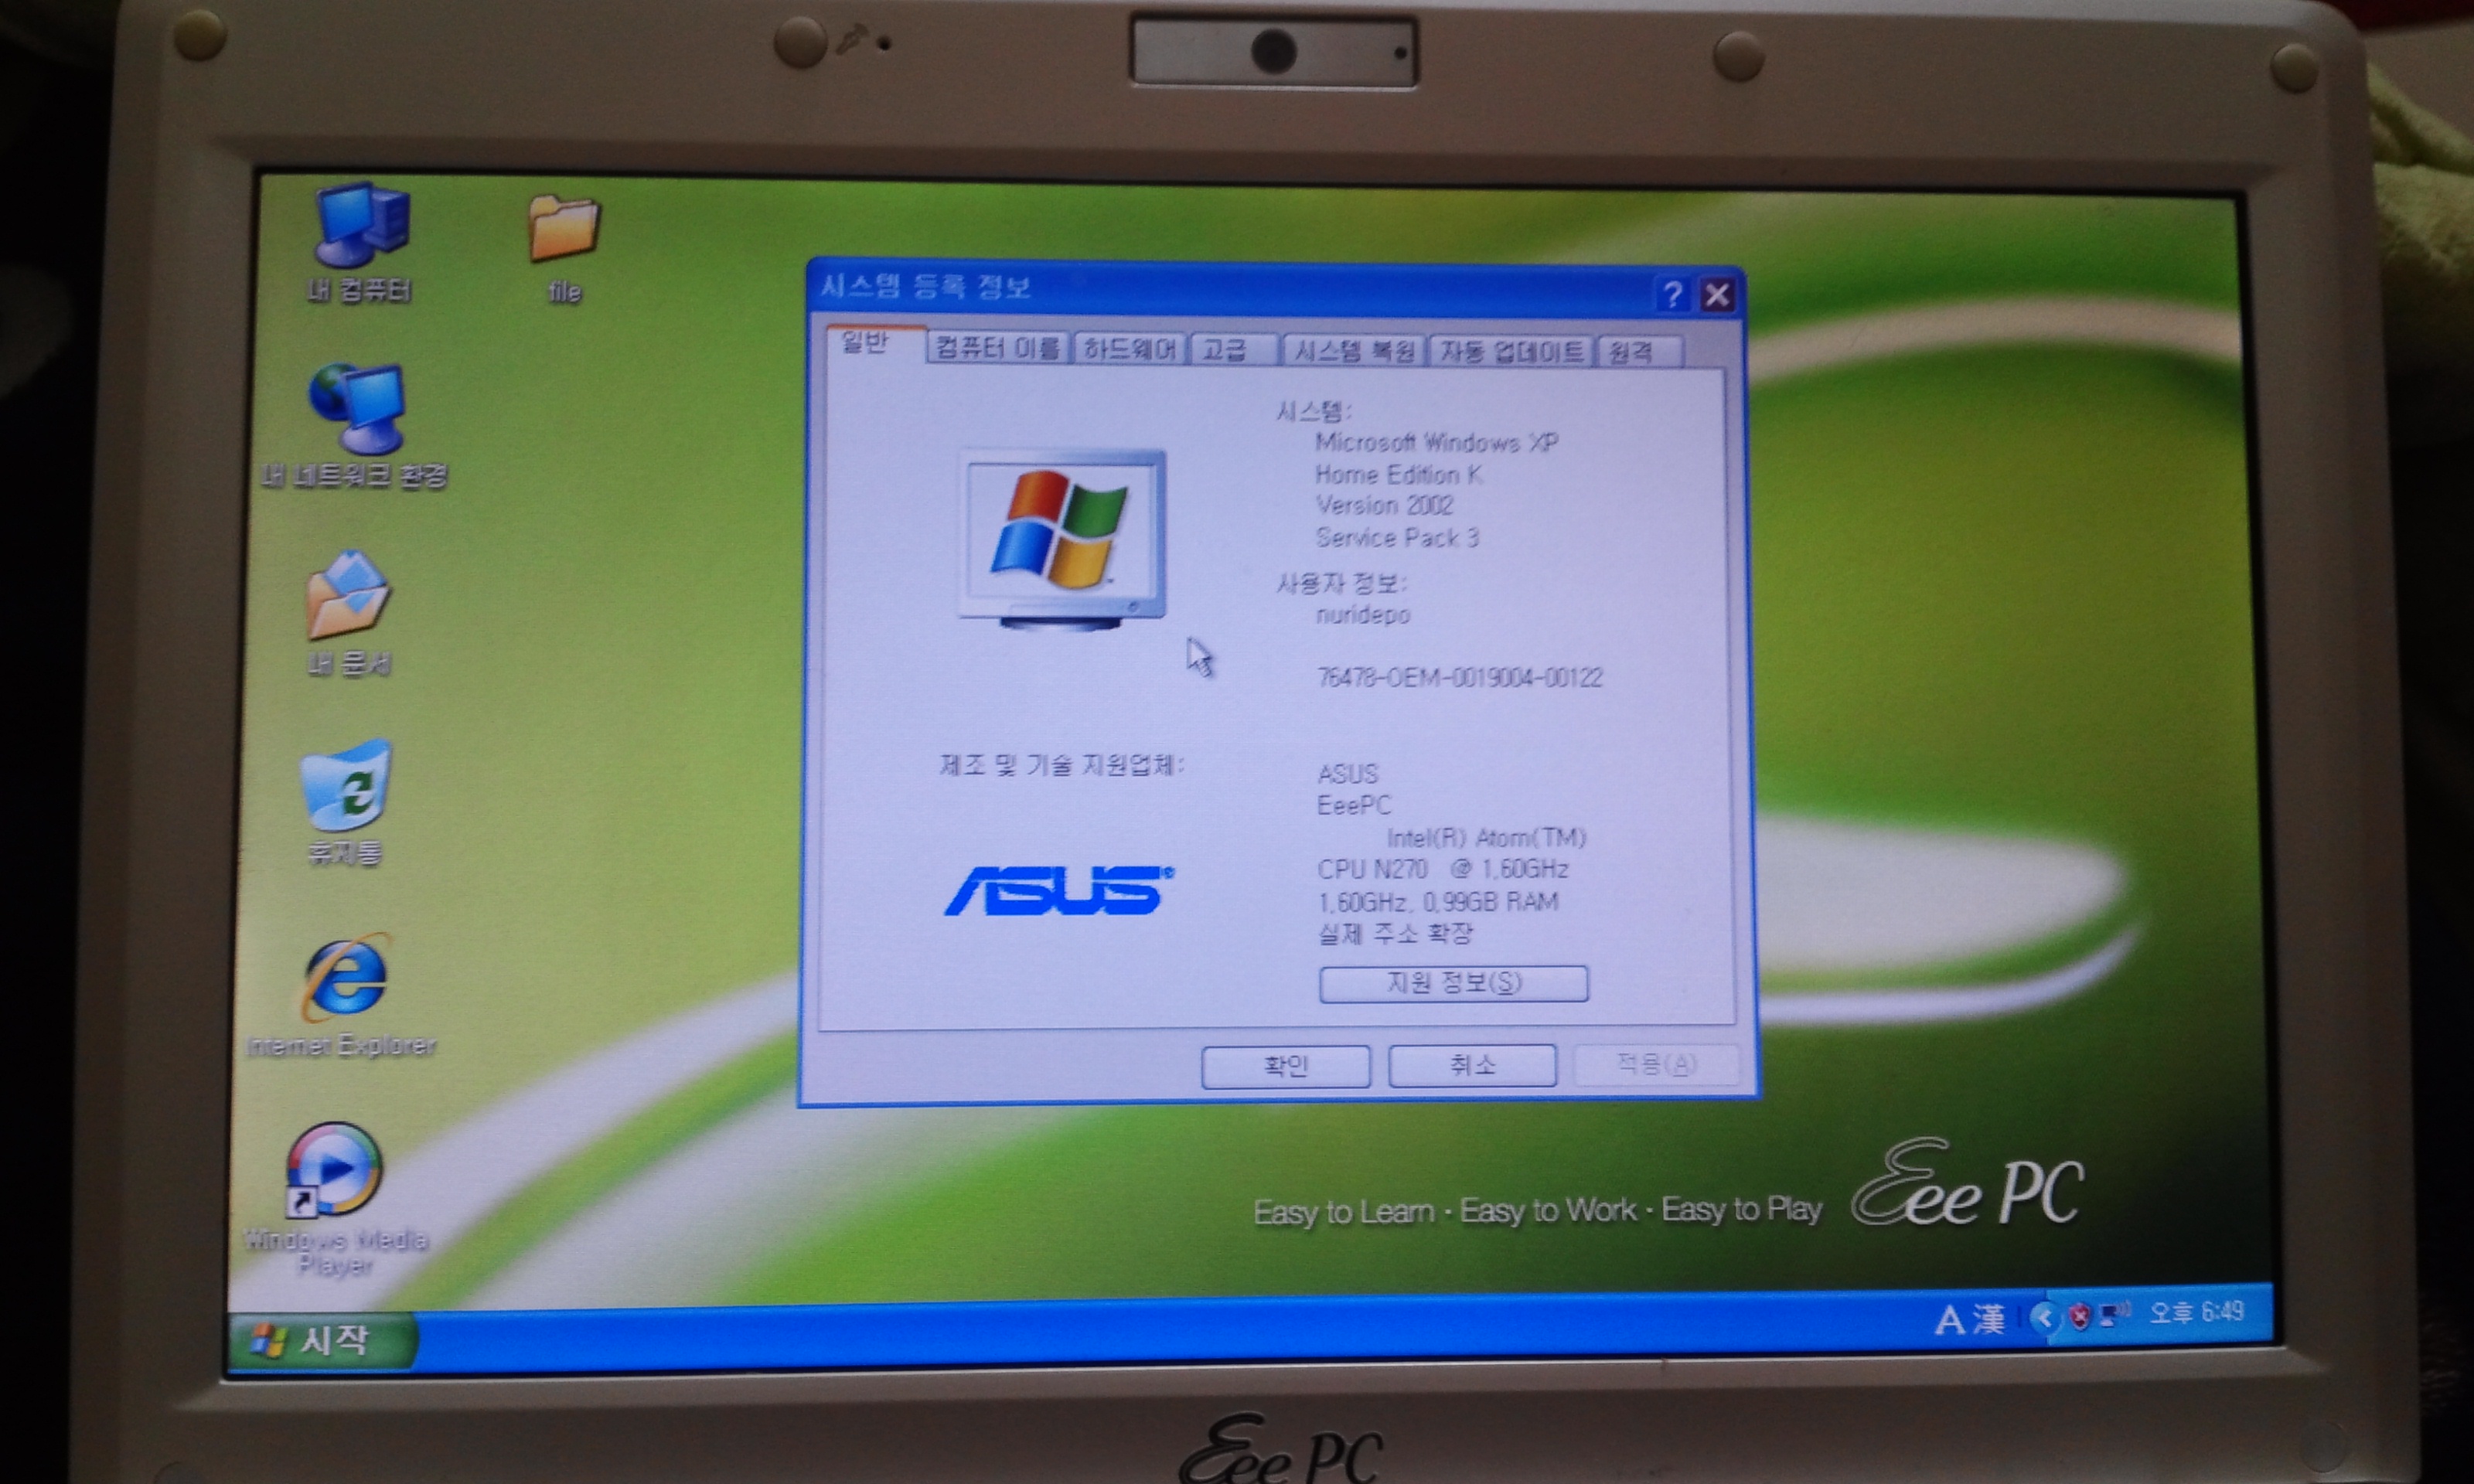This screenshot has height=1484, width=2474.
Task: Open the 자동 업데이트 tab
Action: click(1511, 351)
